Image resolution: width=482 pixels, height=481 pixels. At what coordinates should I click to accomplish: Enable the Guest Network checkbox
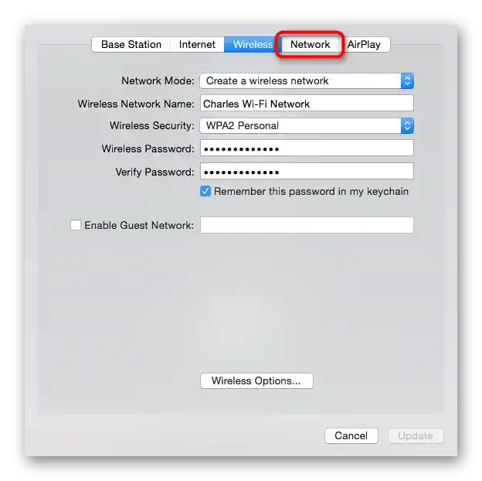76,225
